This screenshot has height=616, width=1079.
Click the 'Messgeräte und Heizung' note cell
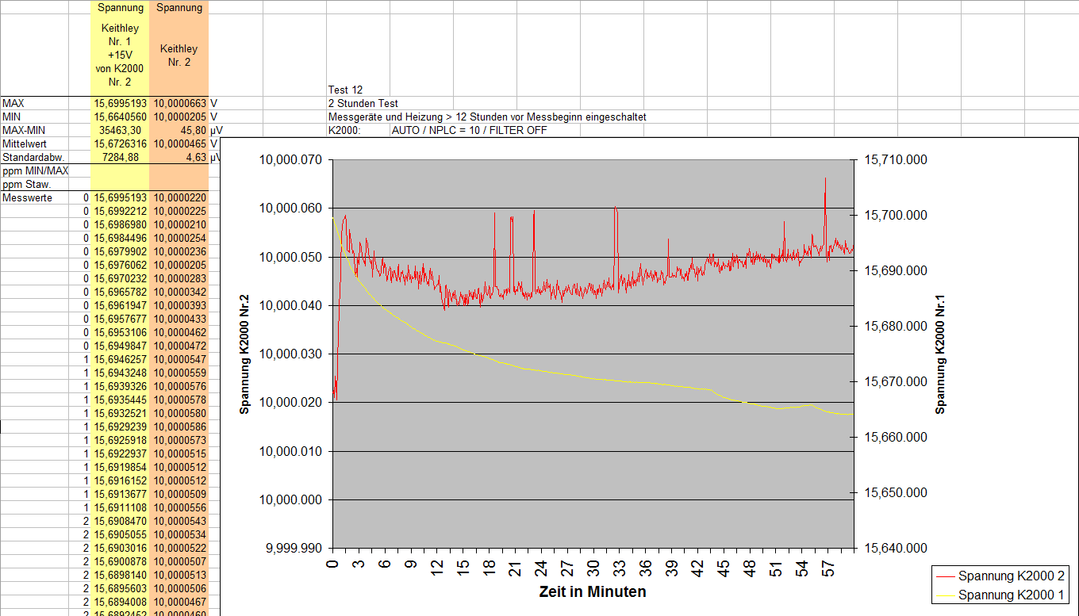[x=486, y=117]
